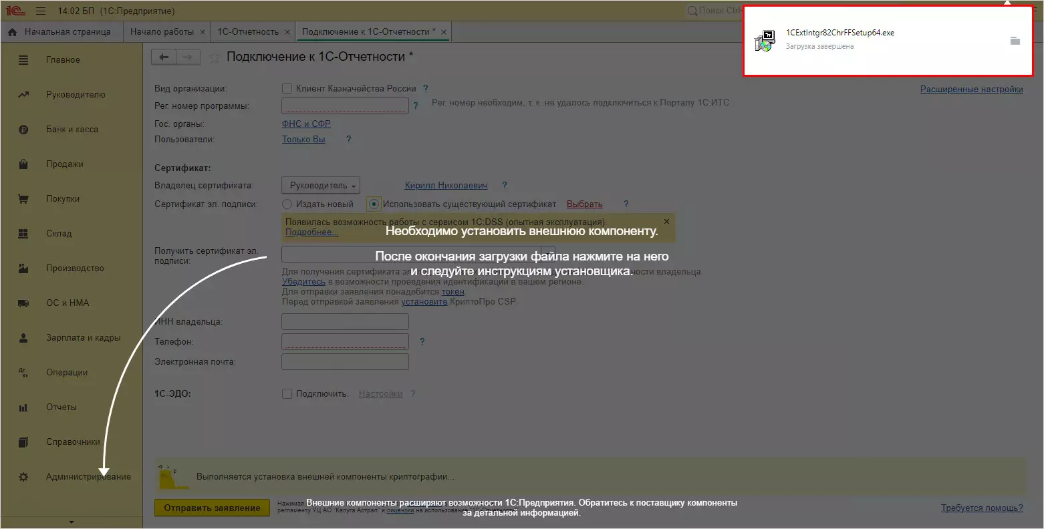The width and height of the screenshot is (1044, 529).
Task: Click the установите КриптоПро CSP link
Action: click(x=424, y=302)
